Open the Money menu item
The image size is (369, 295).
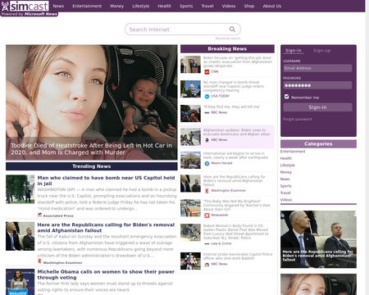click(116, 6)
